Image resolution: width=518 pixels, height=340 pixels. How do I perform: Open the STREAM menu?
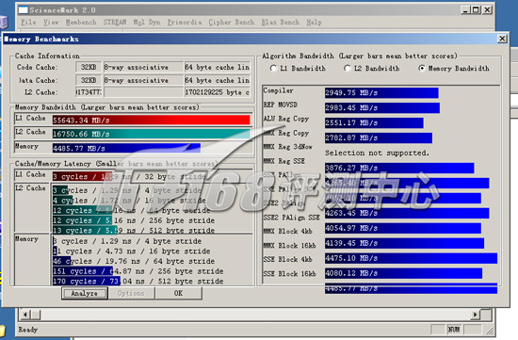pos(115,23)
